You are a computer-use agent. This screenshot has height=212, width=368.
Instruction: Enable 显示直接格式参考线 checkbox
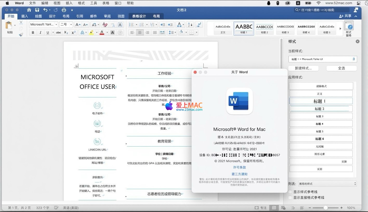pos(290,197)
